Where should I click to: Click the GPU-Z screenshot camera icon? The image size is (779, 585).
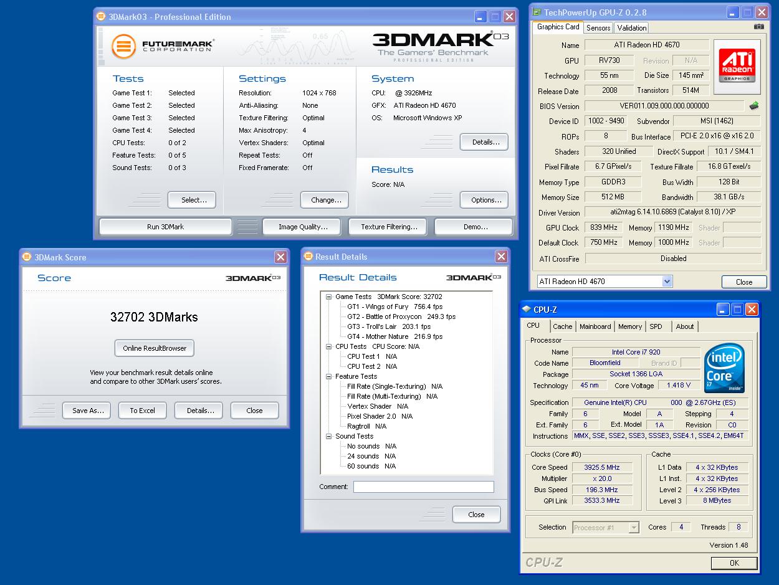tap(758, 27)
